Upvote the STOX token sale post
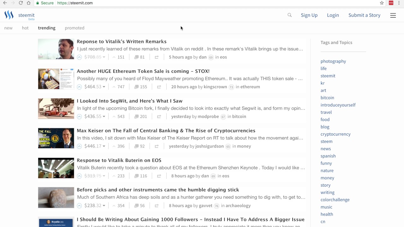The width and height of the screenshot is (404, 227). click(79, 87)
